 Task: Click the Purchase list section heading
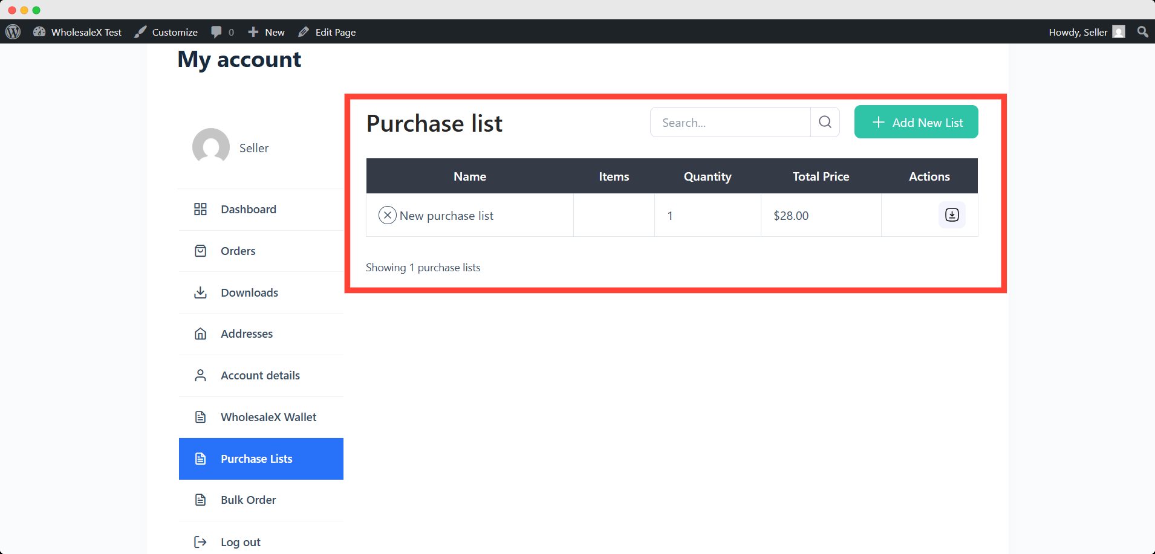(x=434, y=123)
